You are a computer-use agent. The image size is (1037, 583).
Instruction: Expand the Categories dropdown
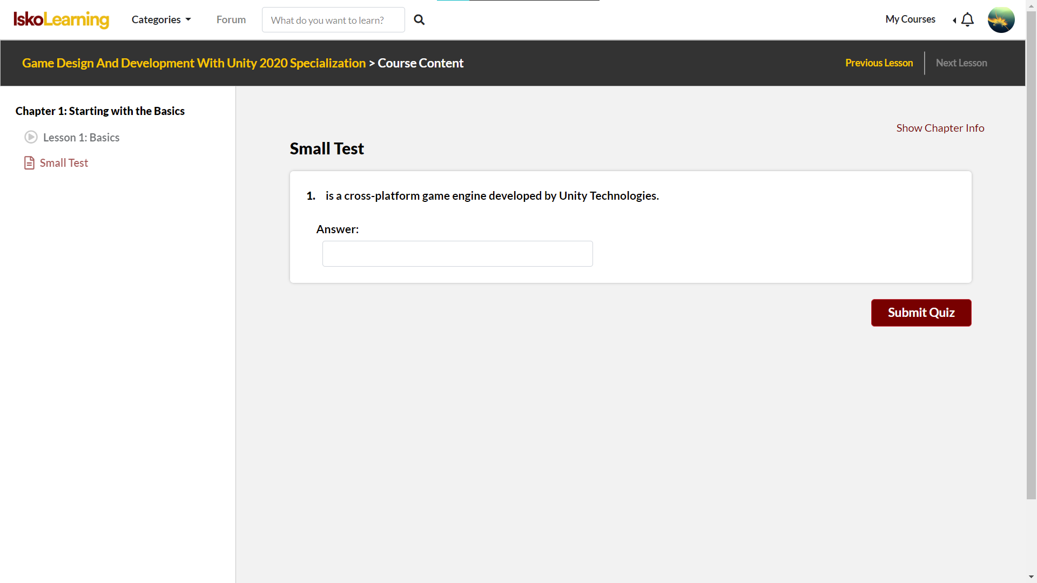coord(161,20)
